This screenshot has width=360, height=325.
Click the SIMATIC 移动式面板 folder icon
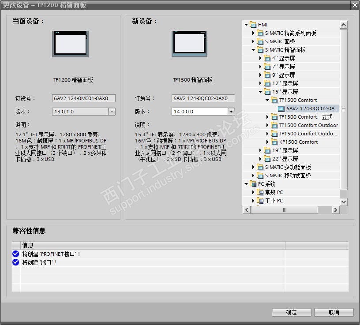(260, 176)
